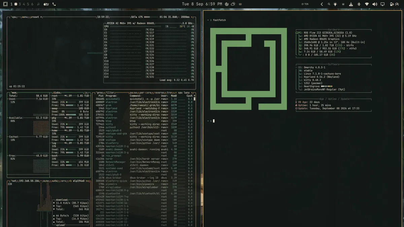Toggle the lightbulb idle-inhibit icon
Image resolution: width=404 pixels, height=227 pixels.
click(335, 4)
